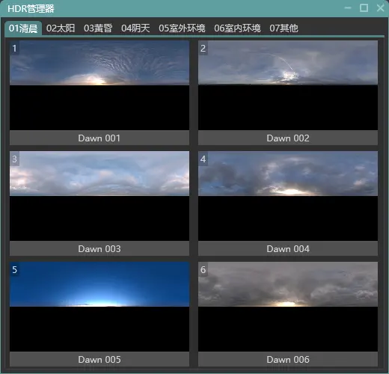The height and width of the screenshot is (374, 389).
Task: Open the 03黄昏 tab
Action: coord(98,28)
